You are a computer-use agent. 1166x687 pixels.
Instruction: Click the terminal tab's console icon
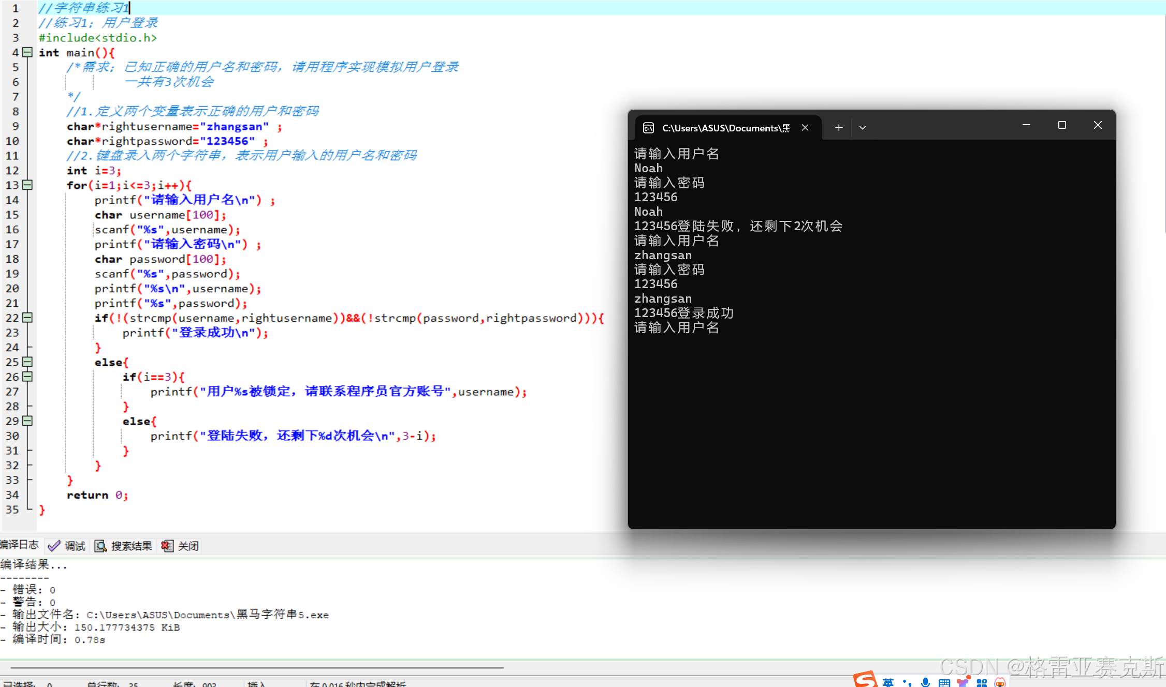point(648,128)
